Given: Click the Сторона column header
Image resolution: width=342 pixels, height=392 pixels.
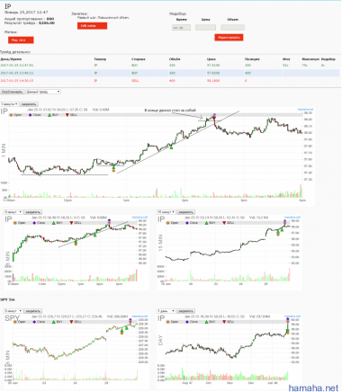Looking at the screenshot, I should pyautogui.click(x=139, y=59).
